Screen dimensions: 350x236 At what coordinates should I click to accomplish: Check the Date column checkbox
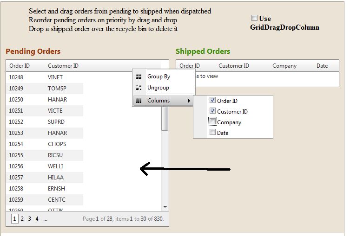213,132
